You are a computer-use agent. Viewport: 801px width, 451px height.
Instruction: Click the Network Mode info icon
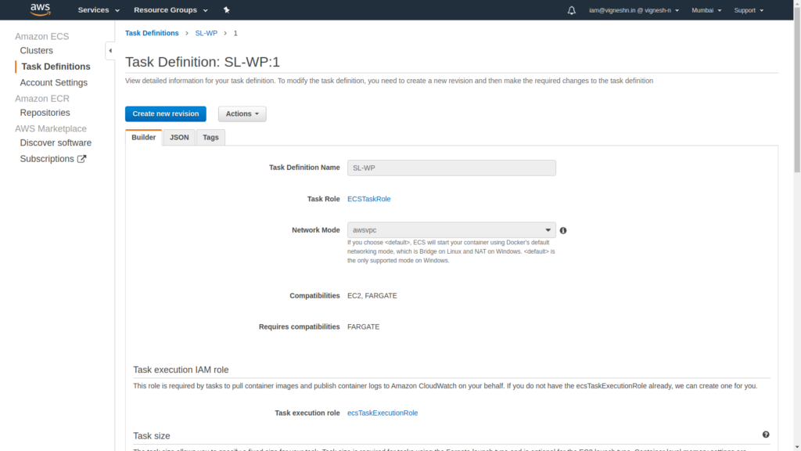click(x=563, y=231)
